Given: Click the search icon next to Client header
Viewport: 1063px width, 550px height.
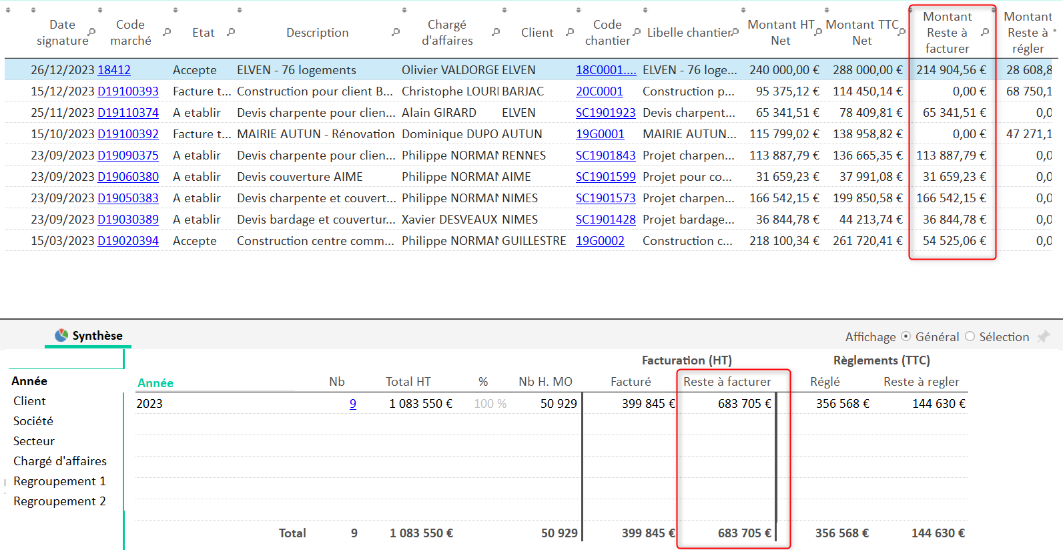Looking at the screenshot, I should [570, 32].
